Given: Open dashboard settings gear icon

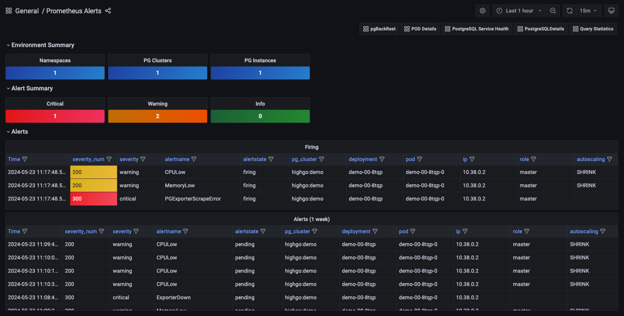Looking at the screenshot, I should point(482,11).
